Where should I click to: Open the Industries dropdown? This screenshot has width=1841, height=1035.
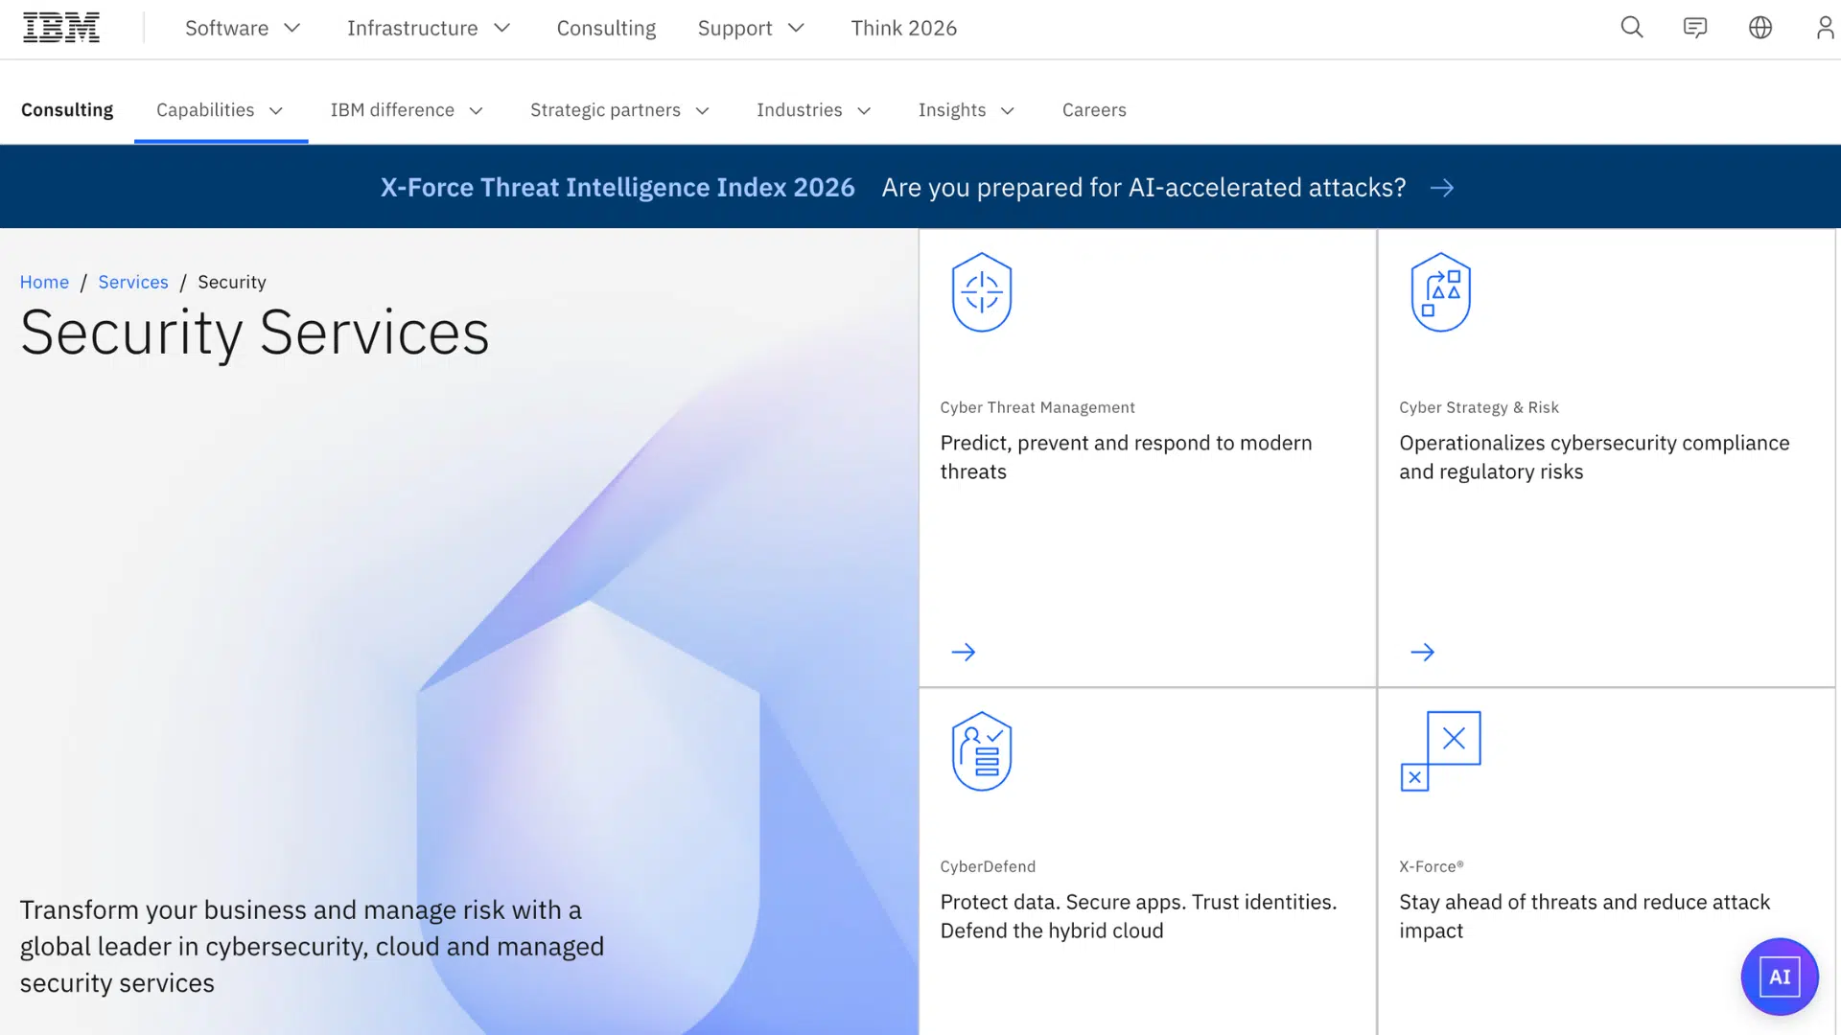(814, 110)
